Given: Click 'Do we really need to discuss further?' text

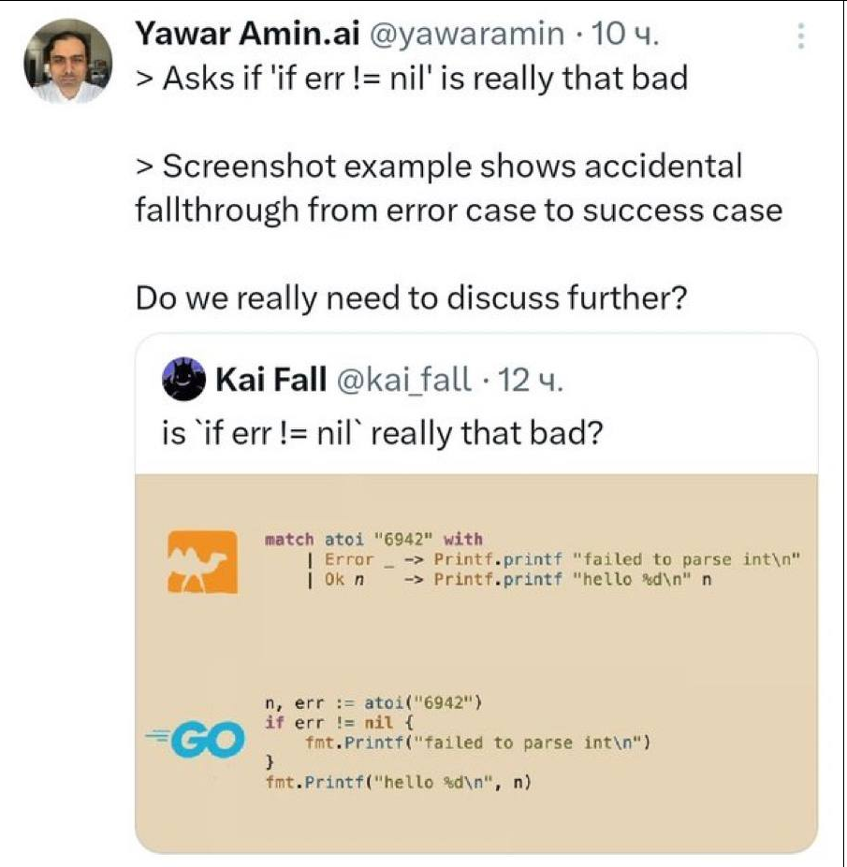Looking at the screenshot, I should click(x=413, y=298).
